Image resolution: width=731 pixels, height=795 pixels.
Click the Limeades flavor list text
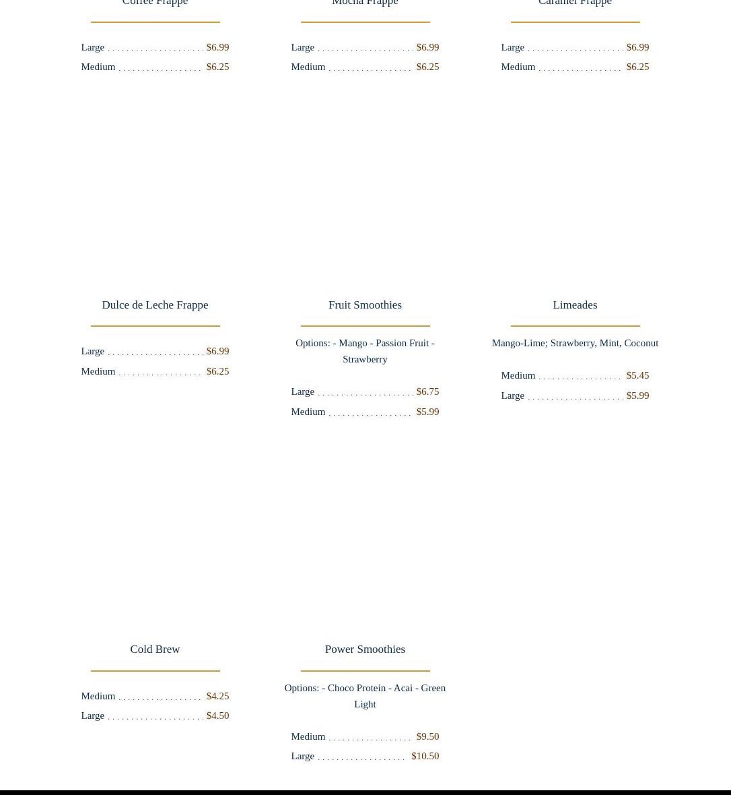pyautogui.click(x=575, y=343)
